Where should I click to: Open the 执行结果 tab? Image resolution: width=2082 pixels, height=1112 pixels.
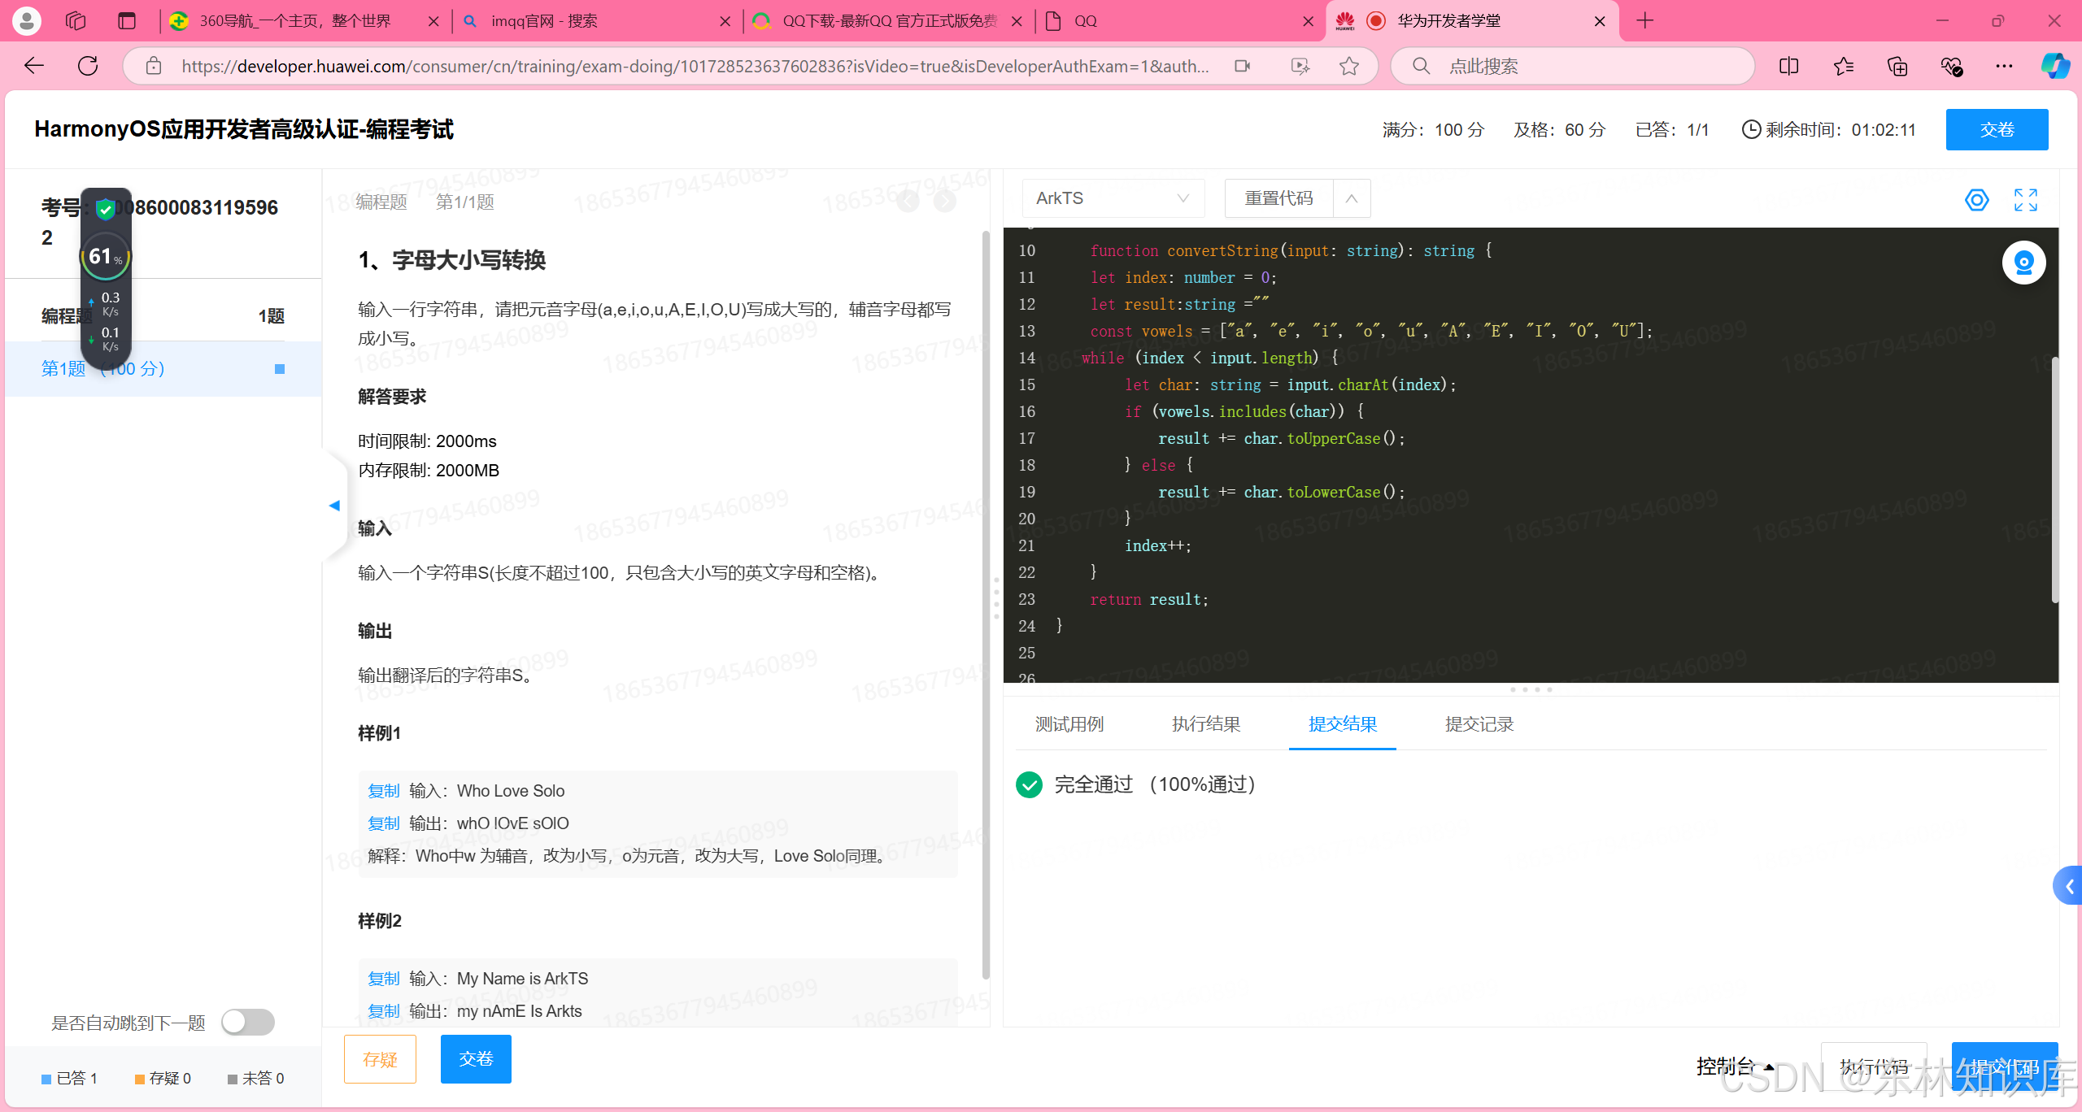coord(1206,724)
